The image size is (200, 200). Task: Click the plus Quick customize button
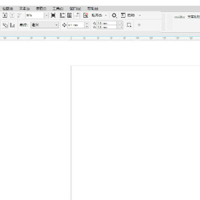[139, 25]
